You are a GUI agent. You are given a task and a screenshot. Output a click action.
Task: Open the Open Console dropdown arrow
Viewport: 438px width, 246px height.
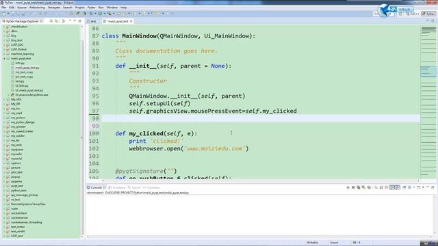point(423,187)
